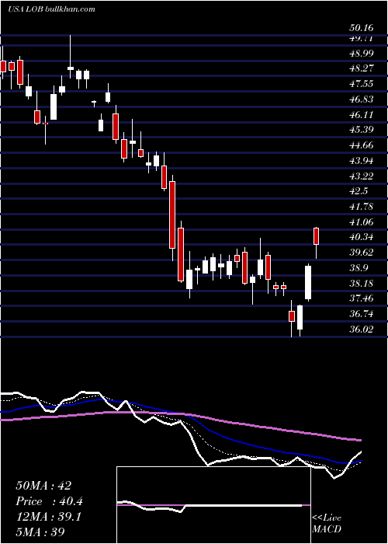388x544 pixels.
Task: Click inside the MACD inset panel
Action: pyautogui.click(x=213, y=505)
